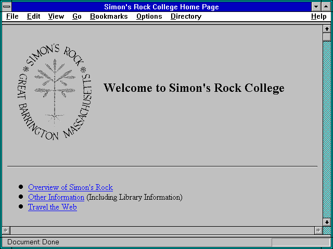The image size is (333, 249).
Task: Open the File menu
Action: (x=12, y=17)
